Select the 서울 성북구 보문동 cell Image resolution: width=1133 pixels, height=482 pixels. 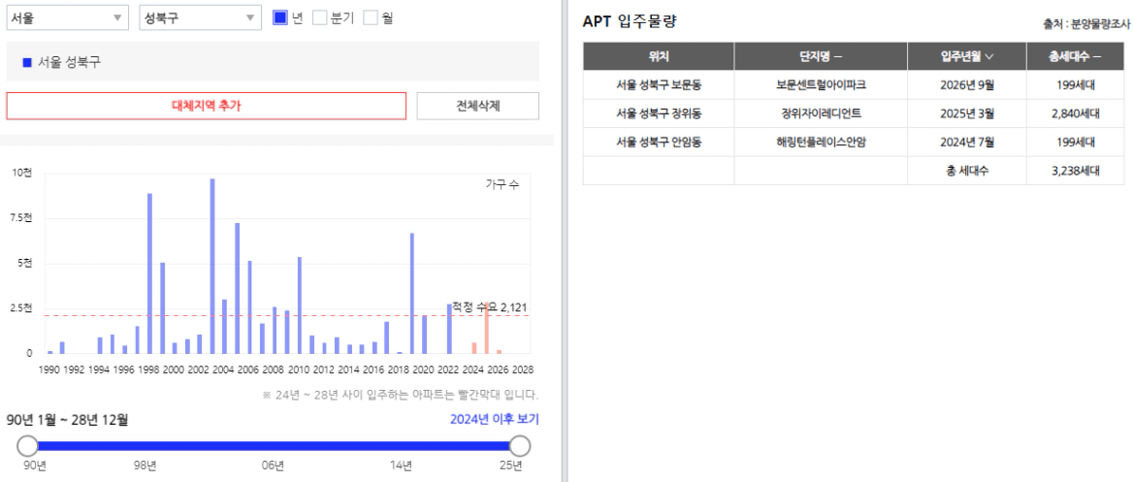point(659,84)
